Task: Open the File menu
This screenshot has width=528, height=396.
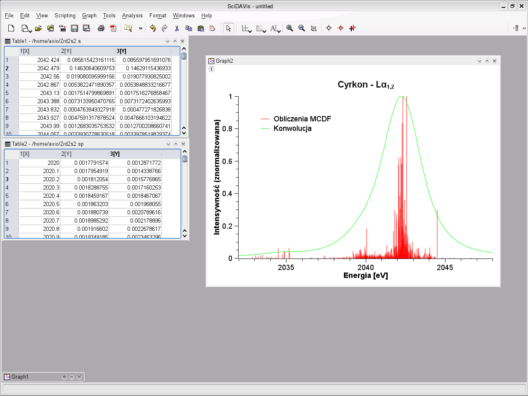Action: click(9, 16)
